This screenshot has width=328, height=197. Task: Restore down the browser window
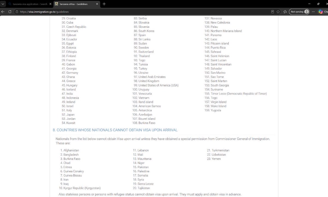pos(318,4)
